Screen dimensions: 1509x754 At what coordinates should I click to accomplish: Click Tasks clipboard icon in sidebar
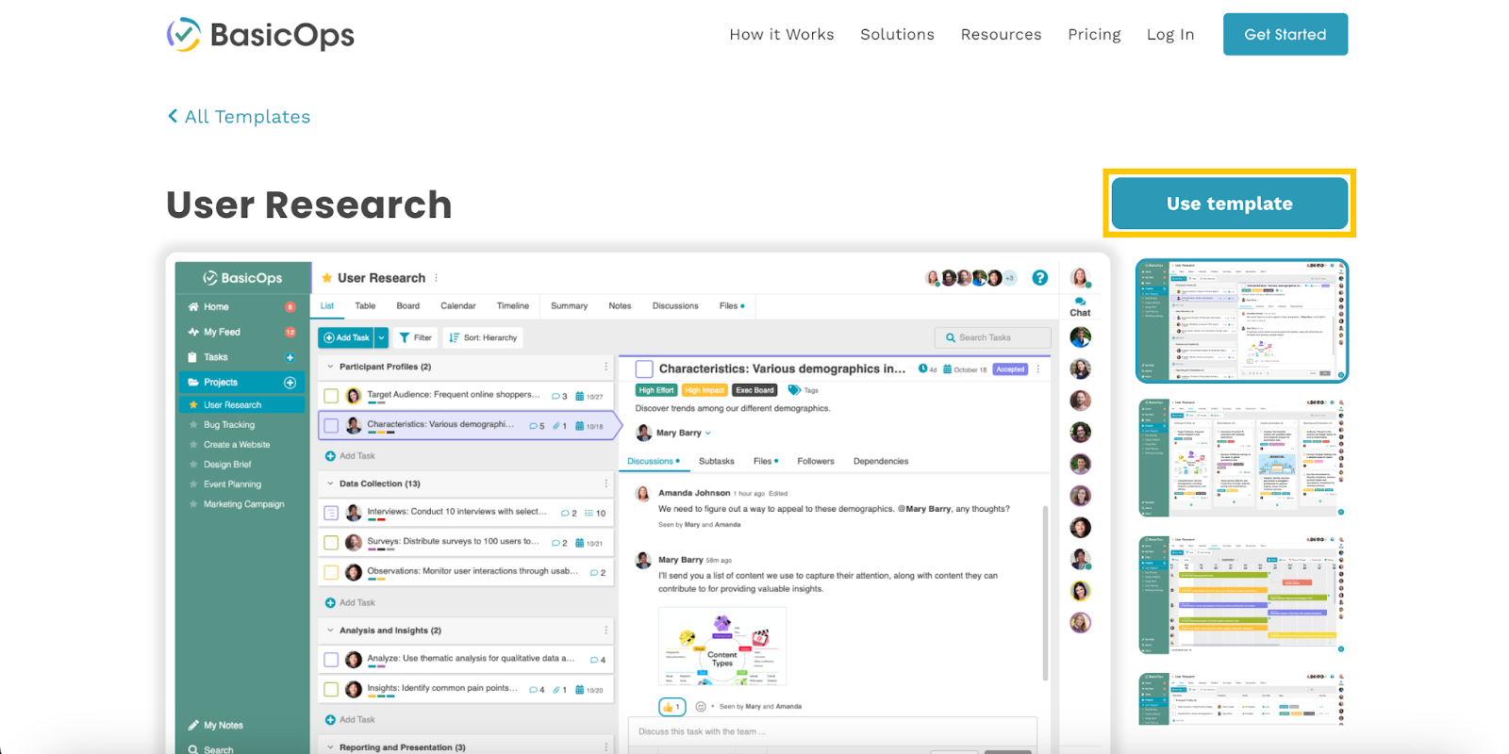192,357
